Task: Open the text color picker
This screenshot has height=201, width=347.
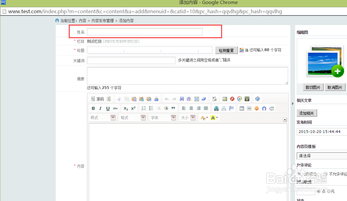Action: click(204, 118)
